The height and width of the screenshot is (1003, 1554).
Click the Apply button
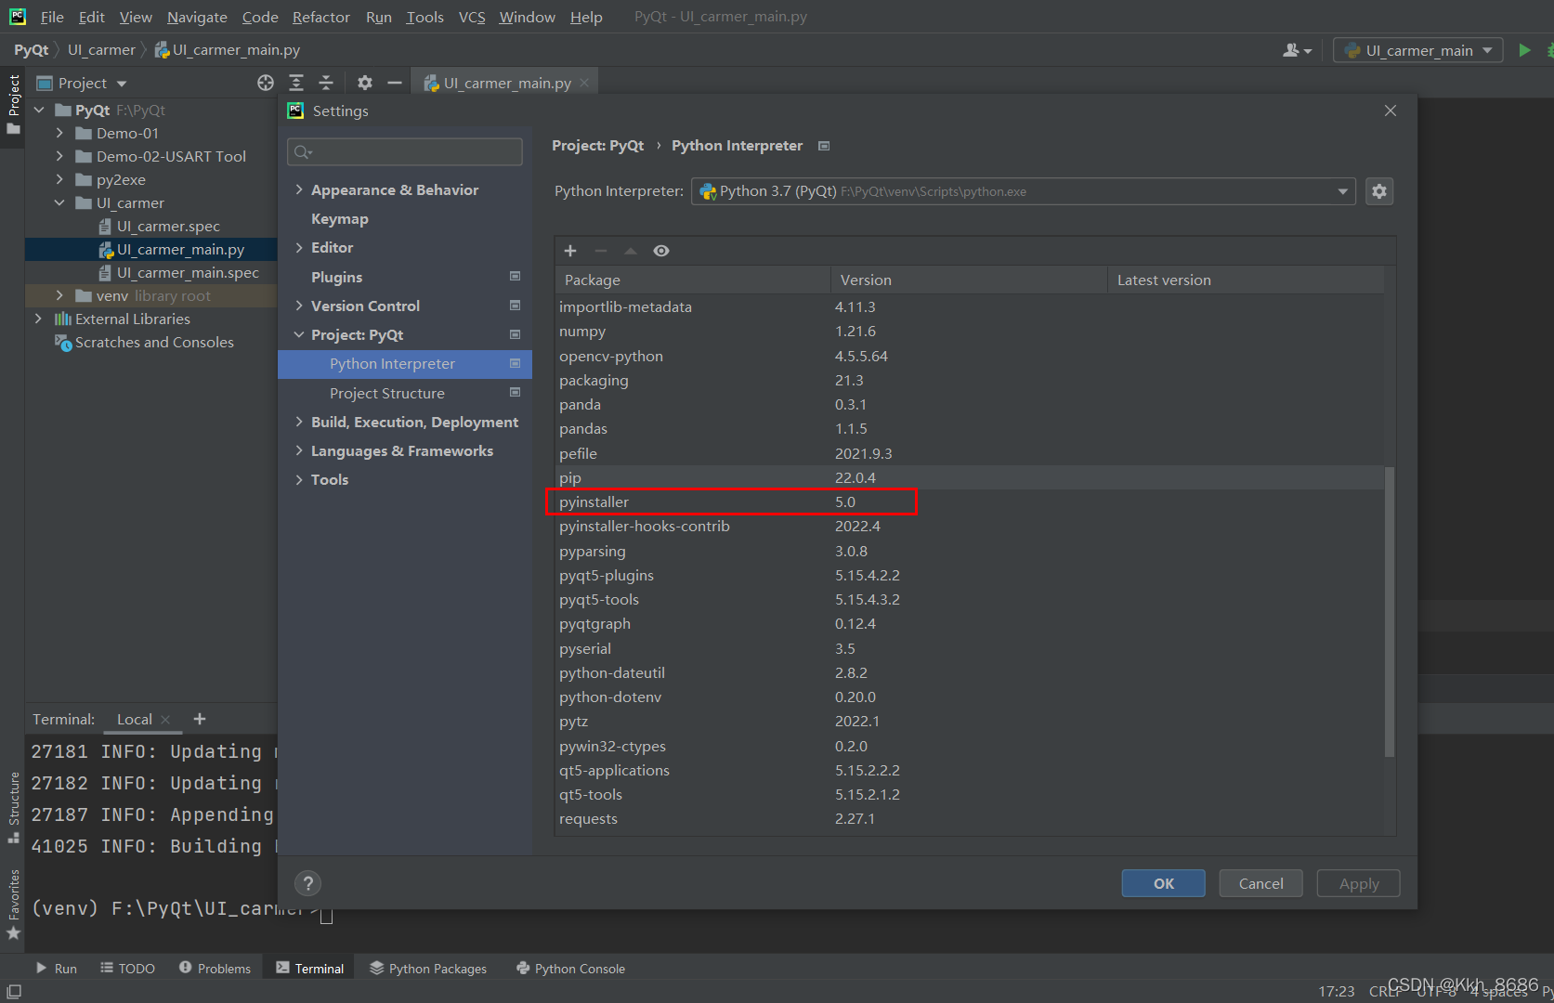(x=1358, y=883)
